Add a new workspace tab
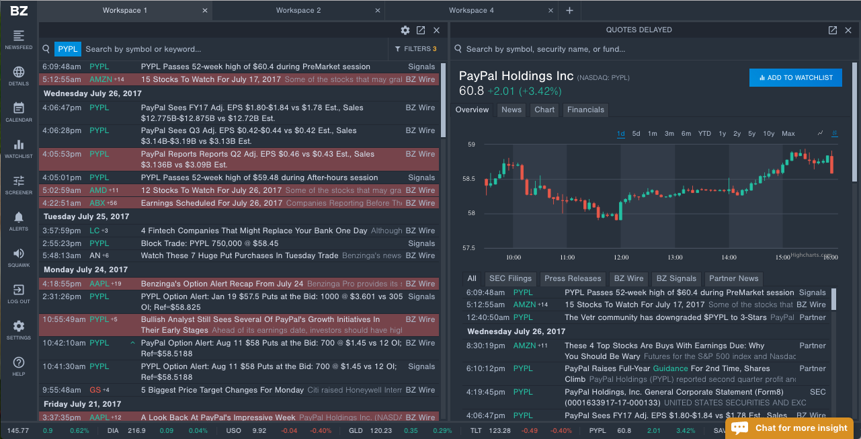861x439 pixels. tap(569, 10)
